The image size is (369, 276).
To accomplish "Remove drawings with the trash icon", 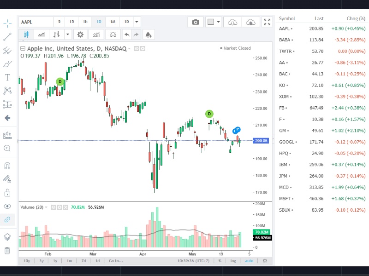I will 7,250.
